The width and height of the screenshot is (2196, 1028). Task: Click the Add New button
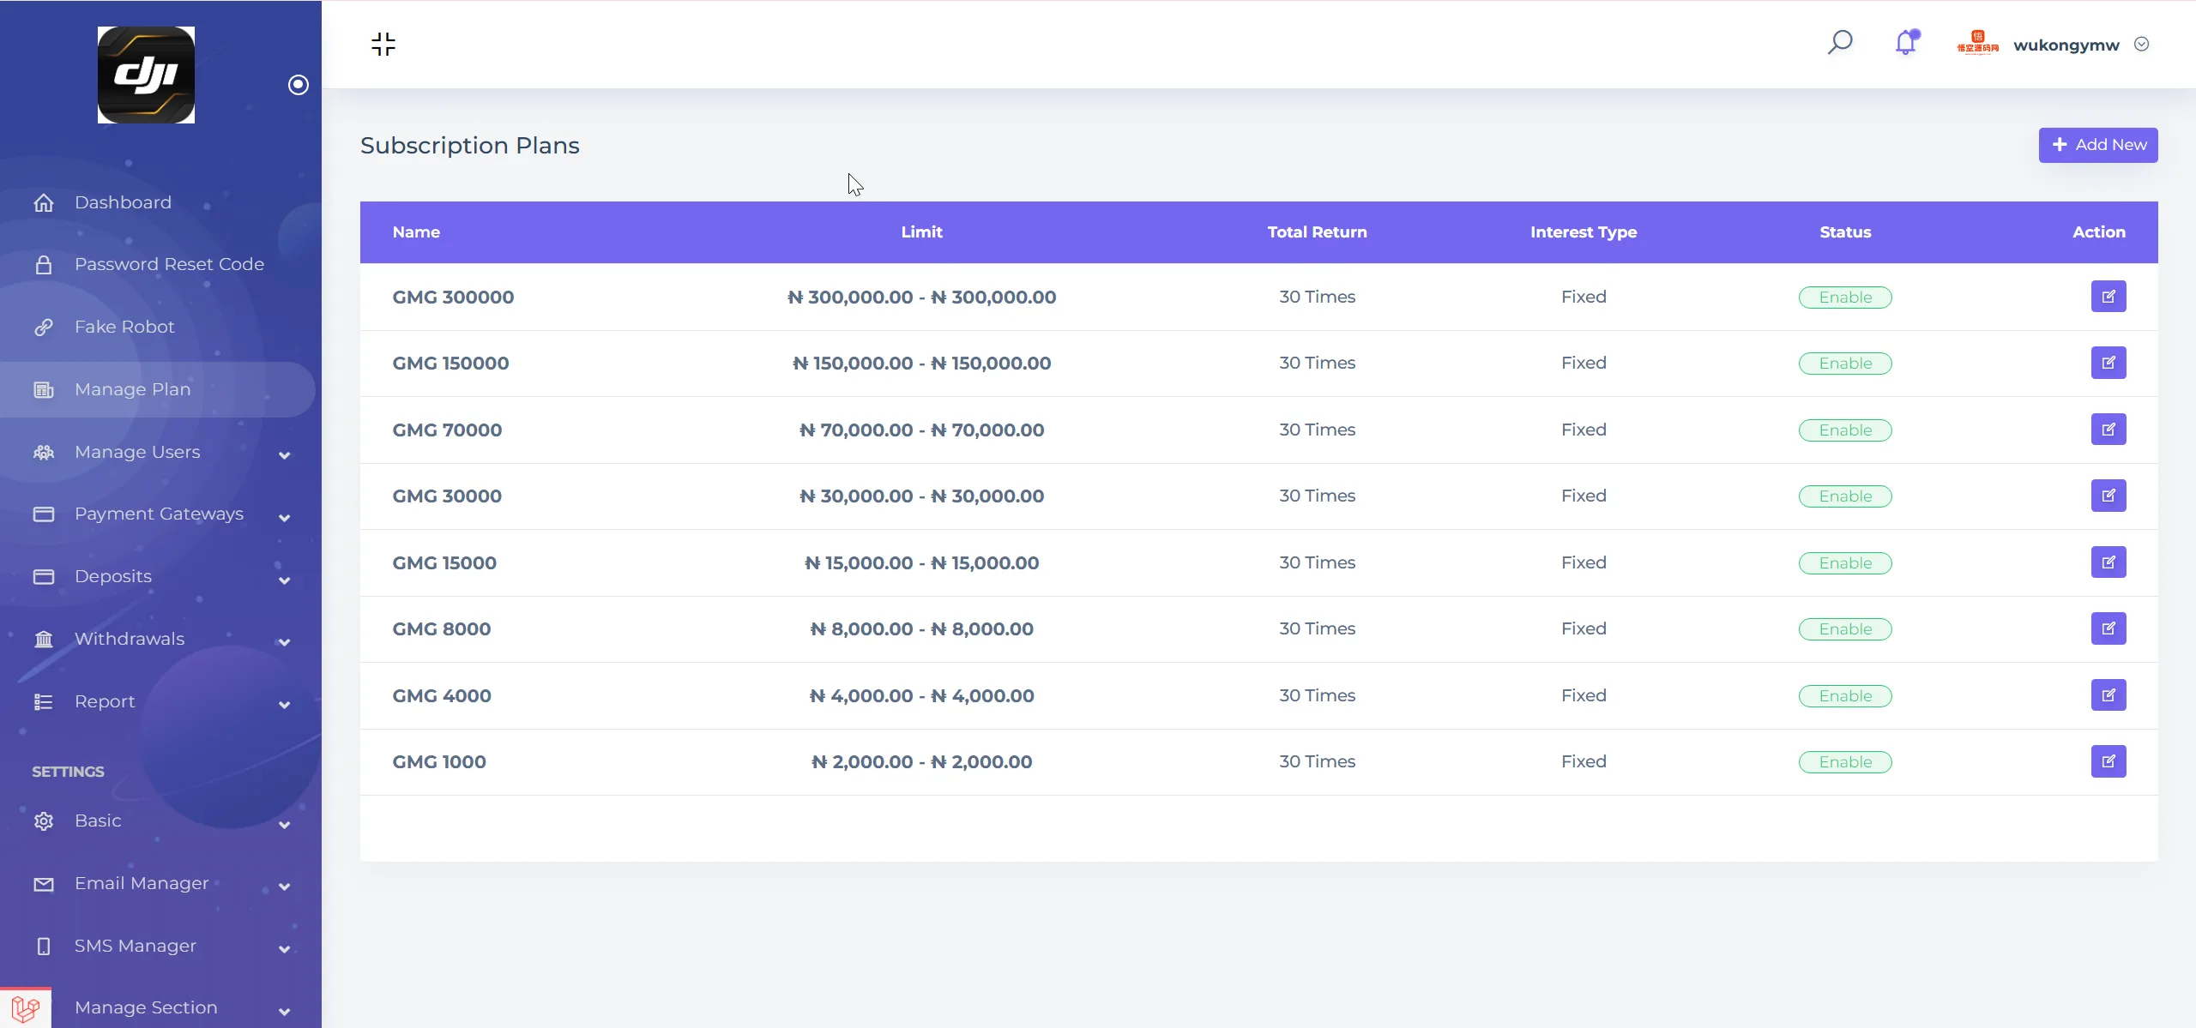[2097, 145]
